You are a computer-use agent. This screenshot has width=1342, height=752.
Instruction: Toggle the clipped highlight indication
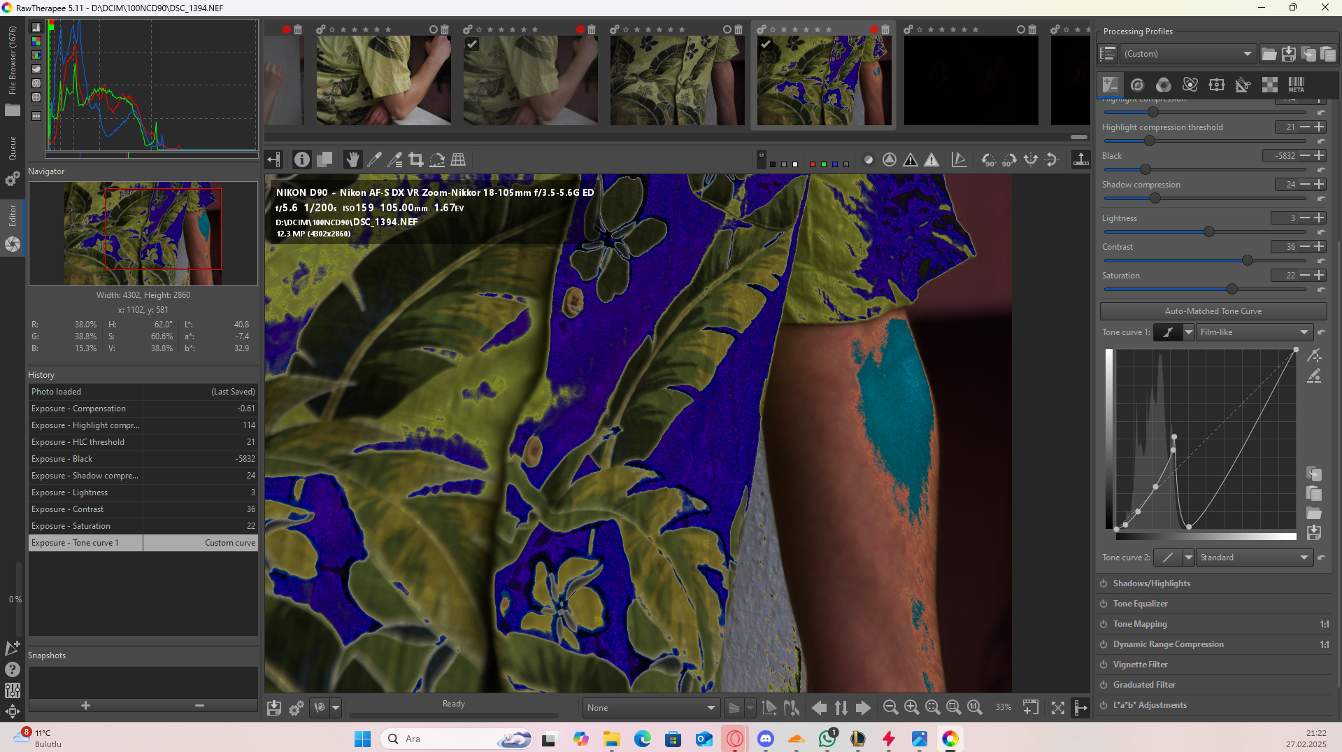tap(931, 160)
